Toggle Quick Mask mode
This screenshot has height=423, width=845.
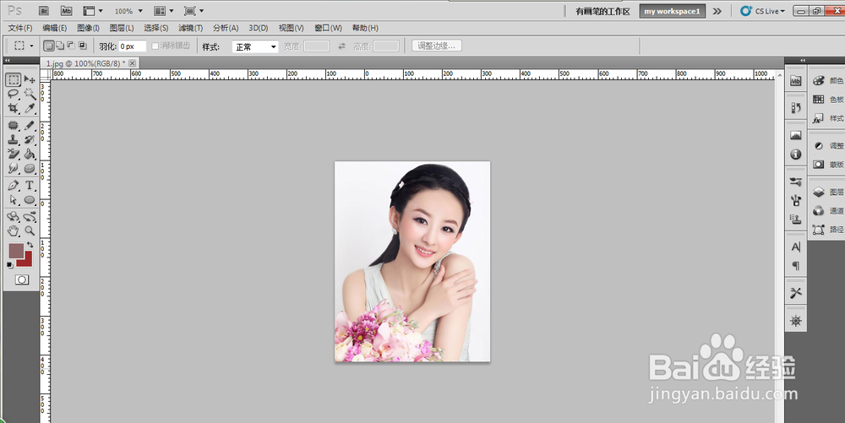[22, 279]
